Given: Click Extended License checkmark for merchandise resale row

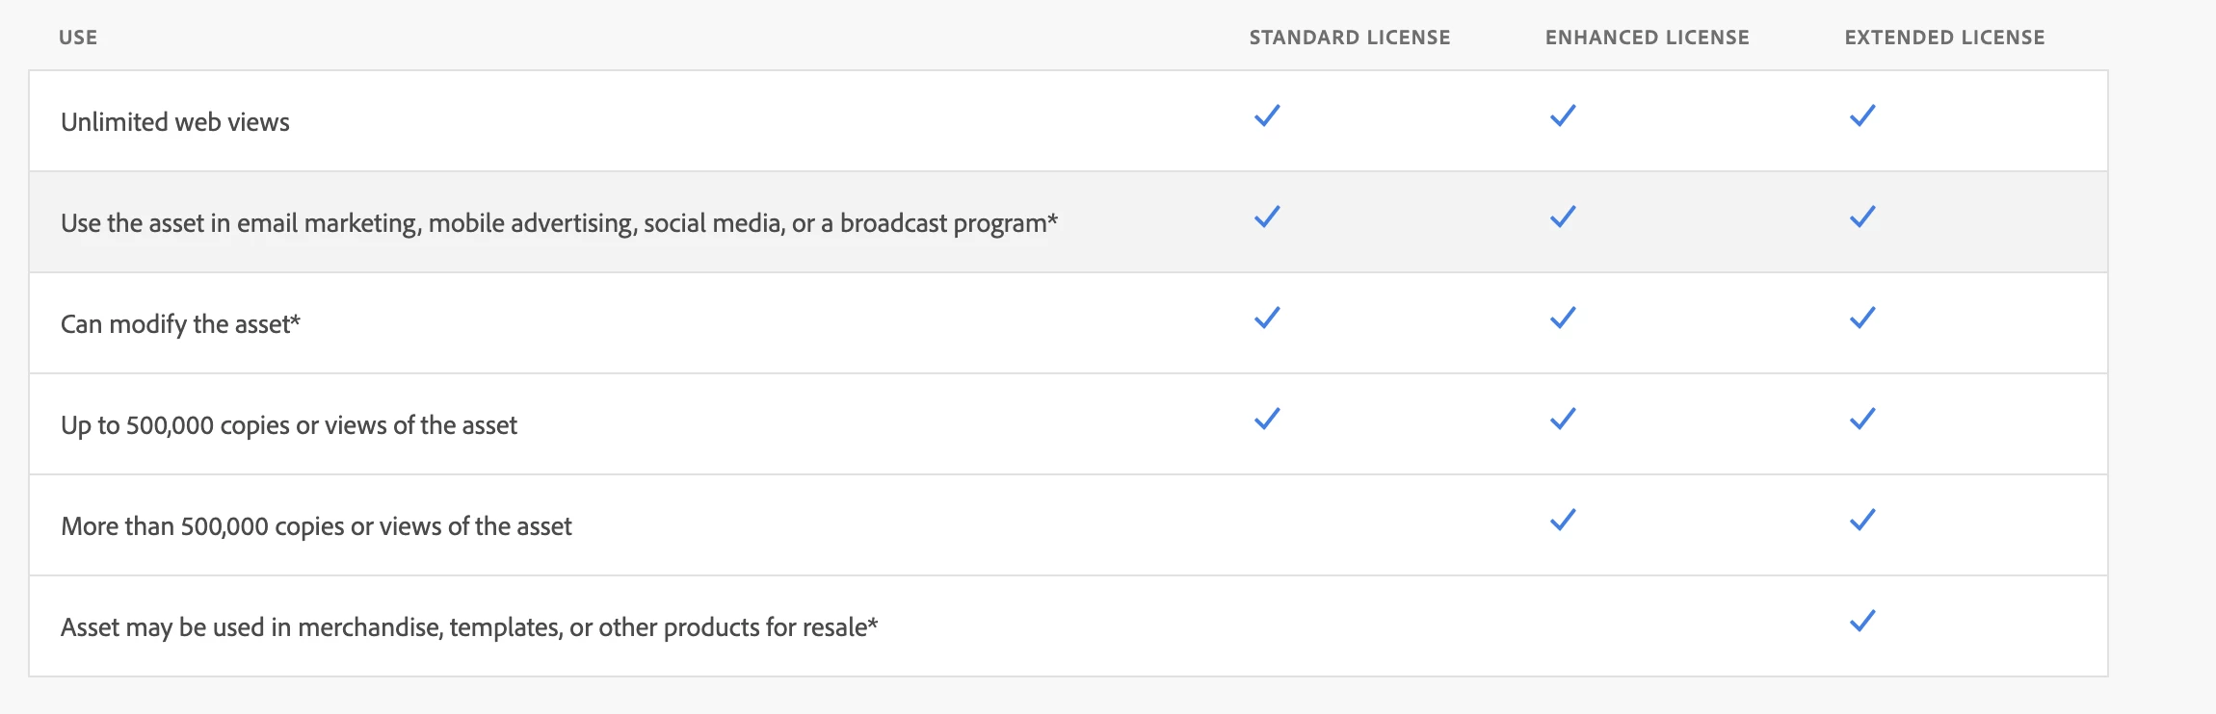Looking at the screenshot, I should click(x=1862, y=621).
